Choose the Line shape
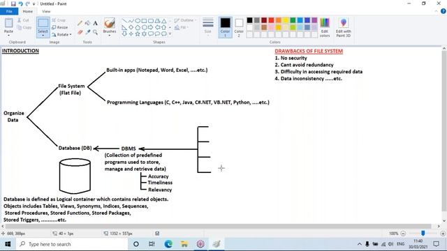Screen dimensions: 447x251 click(x=124, y=21)
